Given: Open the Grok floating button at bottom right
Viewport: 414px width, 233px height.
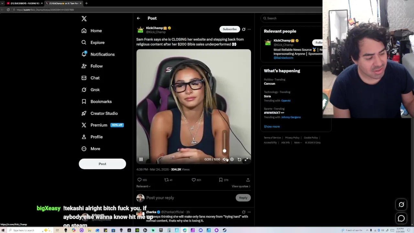Looking at the screenshot, I should click(401, 205).
